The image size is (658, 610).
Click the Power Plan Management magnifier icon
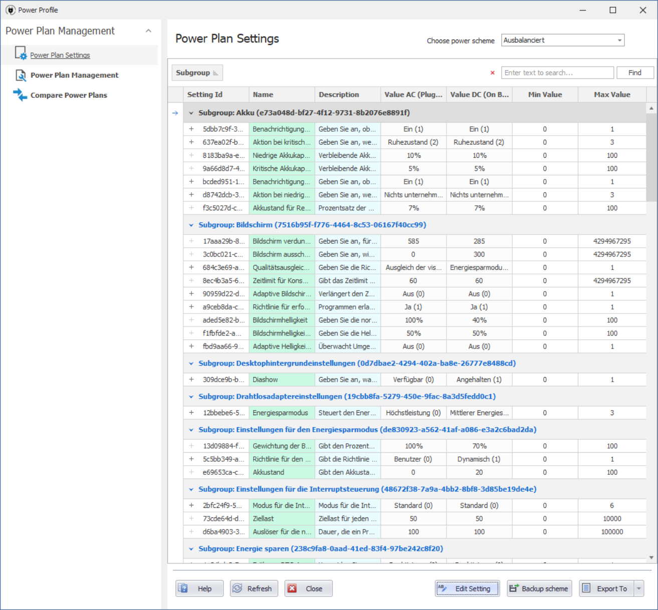(21, 75)
